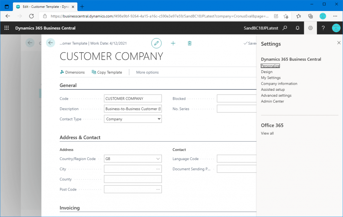
Task: Click in the Code field
Action: (133, 99)
